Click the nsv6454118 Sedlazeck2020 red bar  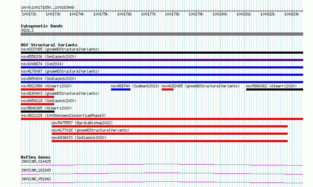coord(38,104)
